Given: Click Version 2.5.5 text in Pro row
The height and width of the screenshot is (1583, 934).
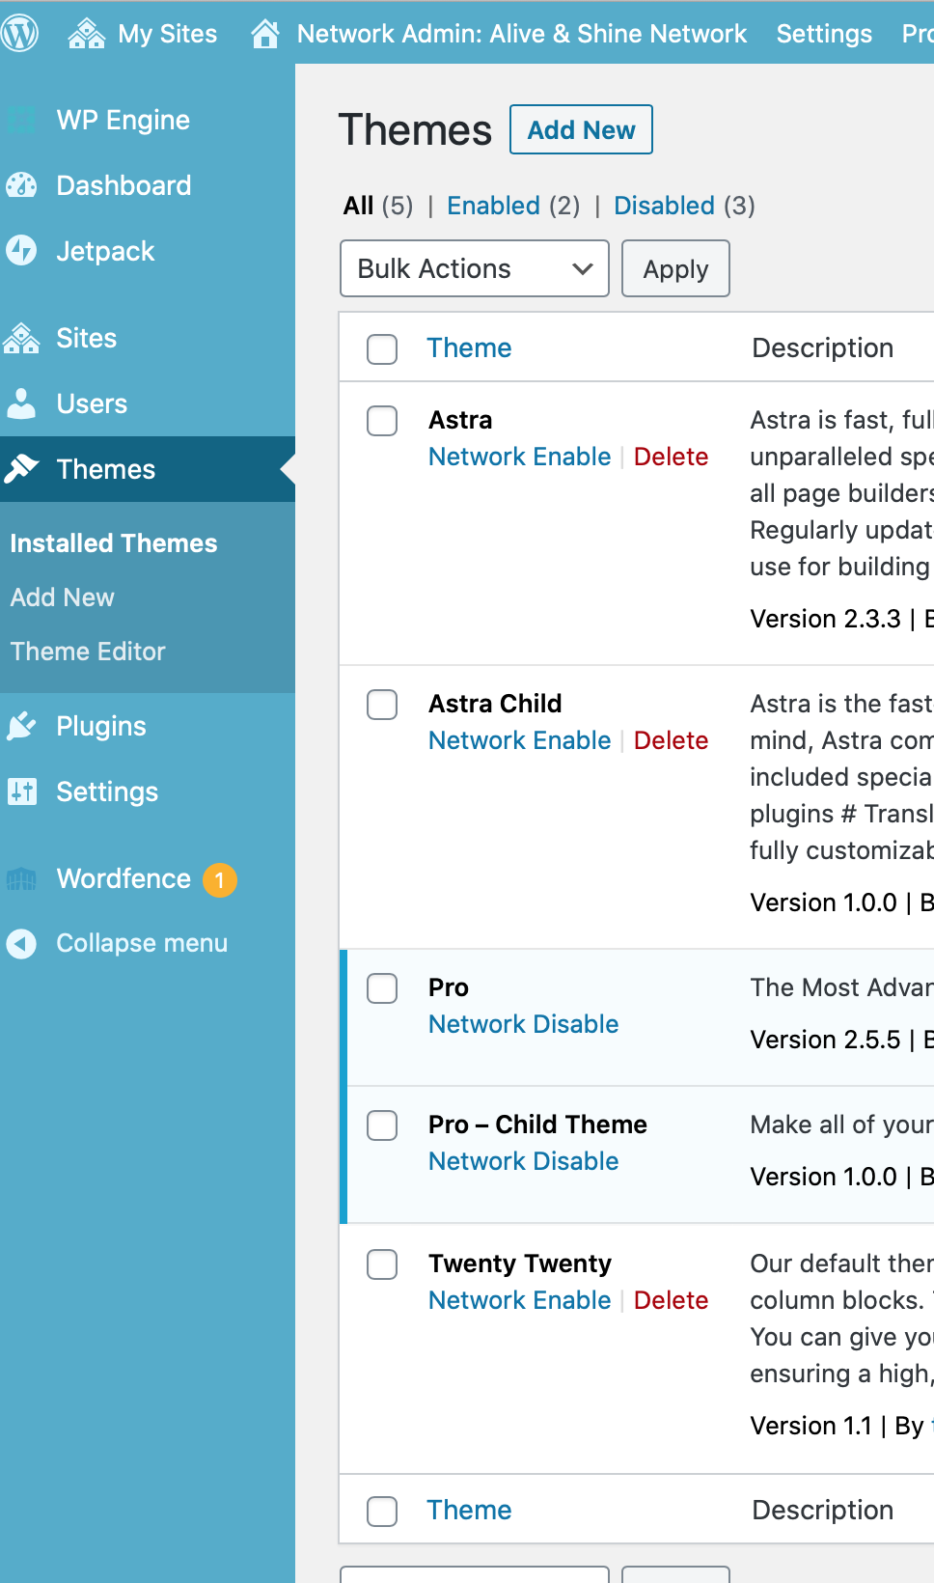Looking at the screenshot, I should tap(825, 1040).
